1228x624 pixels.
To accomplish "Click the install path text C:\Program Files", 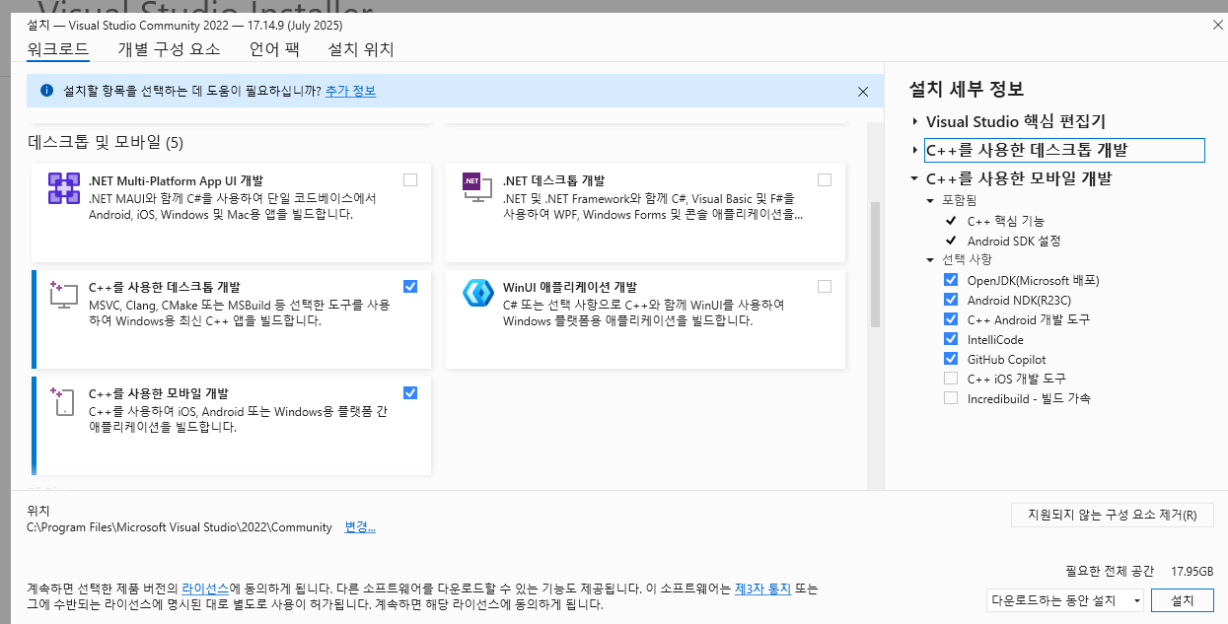I will 180,527.
